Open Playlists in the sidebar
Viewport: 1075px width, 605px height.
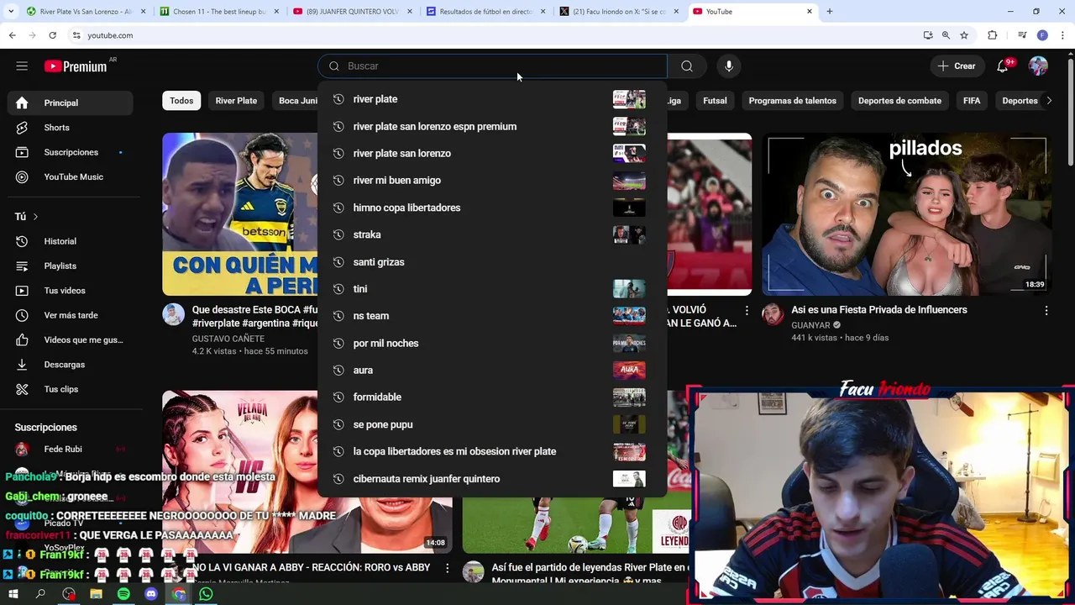[x=70, y=266]
